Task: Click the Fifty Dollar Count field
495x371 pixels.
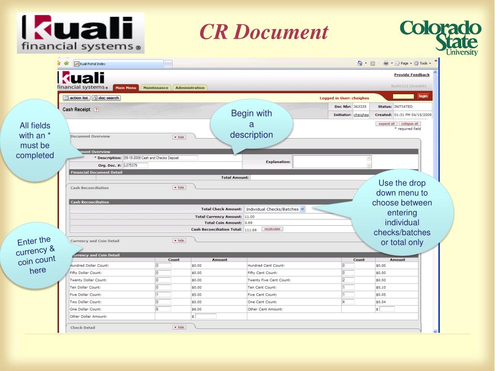Action: coord(163,272)
